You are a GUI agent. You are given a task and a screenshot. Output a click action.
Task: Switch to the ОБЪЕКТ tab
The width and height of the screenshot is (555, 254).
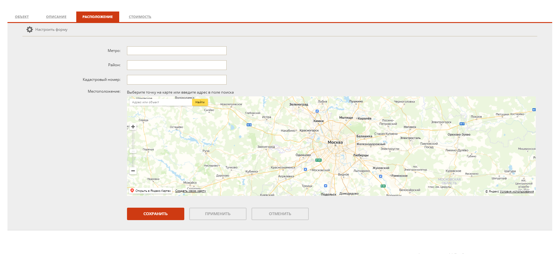click(22, 17)
